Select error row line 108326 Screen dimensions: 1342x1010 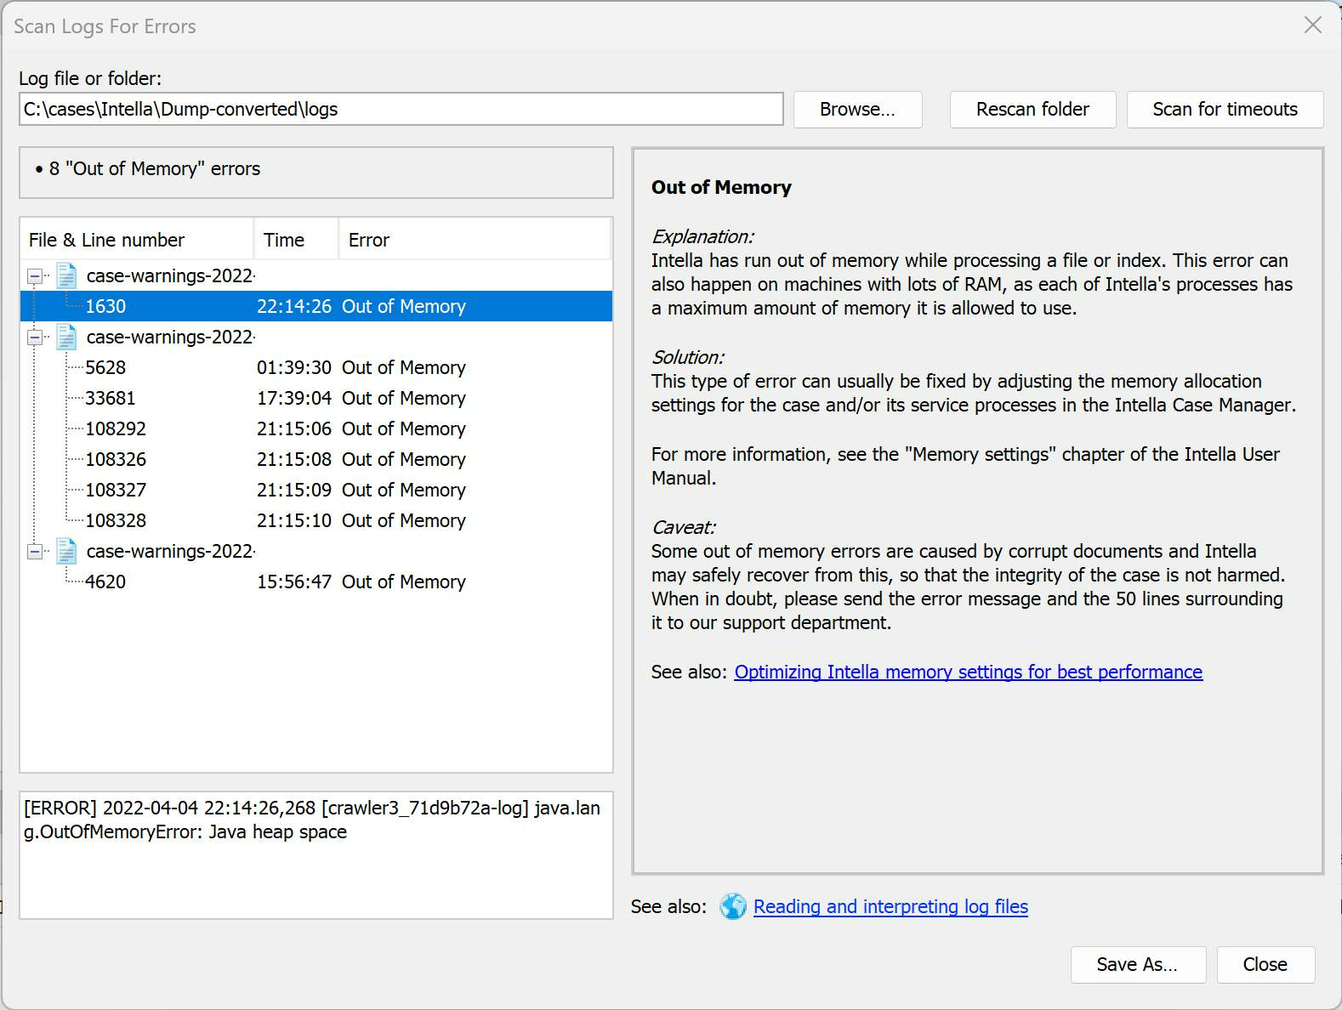pos(316,459)
